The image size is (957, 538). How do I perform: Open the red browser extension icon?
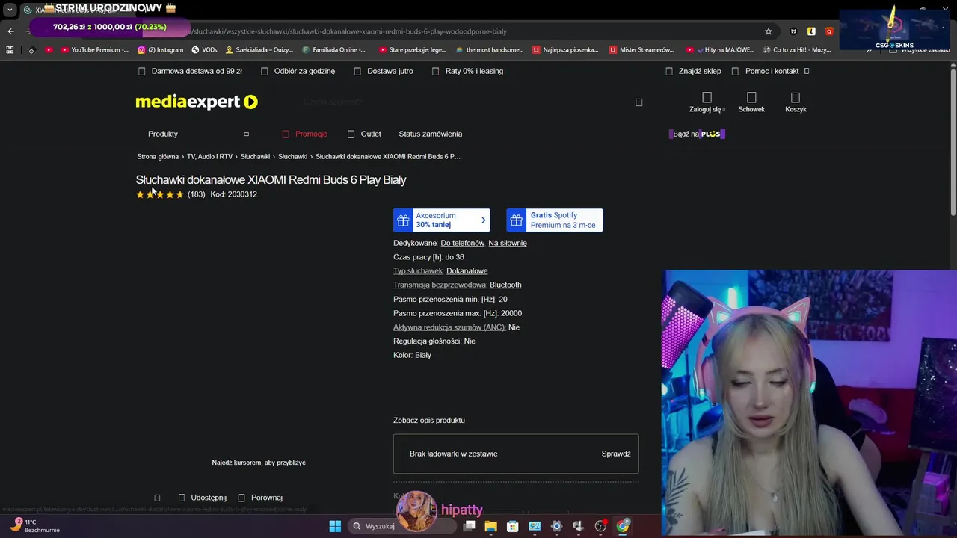(829, 31)
